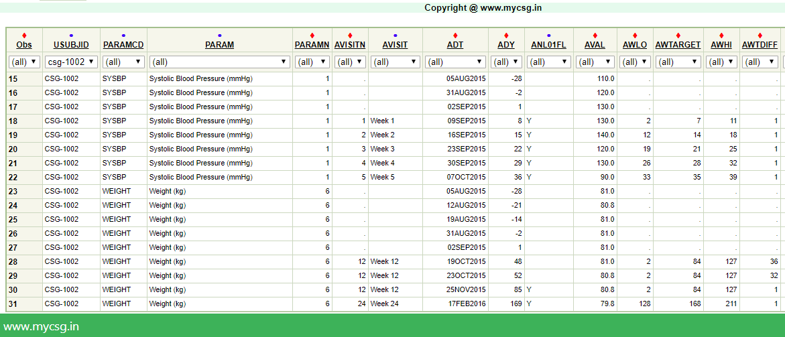Click the red diamond above ADT column
This screenshot has height=337, width=785.
tap(455, 36)
